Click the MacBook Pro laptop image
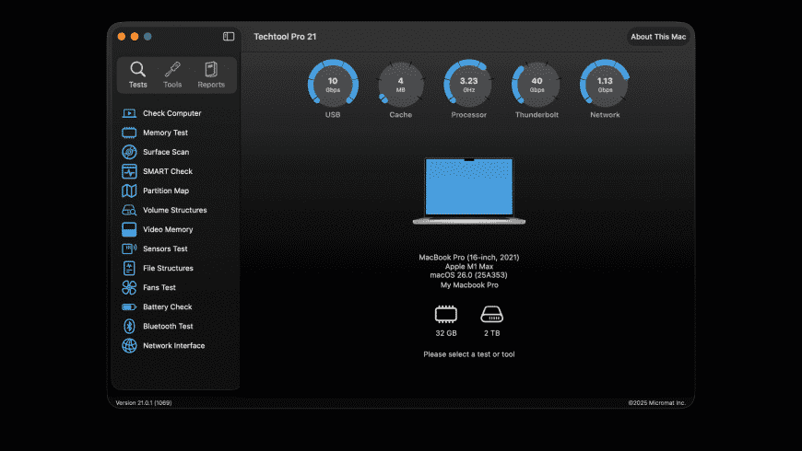 pos(469,191)
